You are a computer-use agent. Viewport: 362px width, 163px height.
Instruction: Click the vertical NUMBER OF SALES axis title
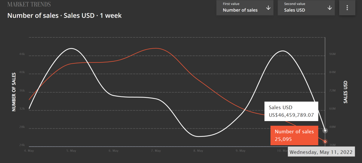[x=14, y=92]
